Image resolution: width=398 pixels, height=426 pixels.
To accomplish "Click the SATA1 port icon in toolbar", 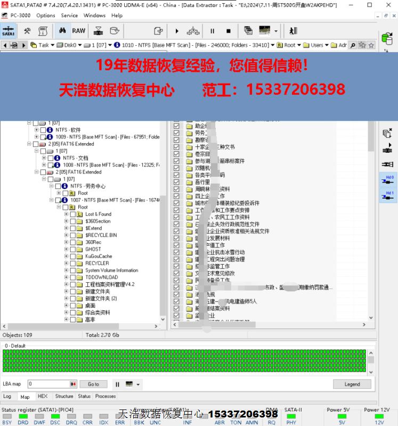I will pos(9,31).
